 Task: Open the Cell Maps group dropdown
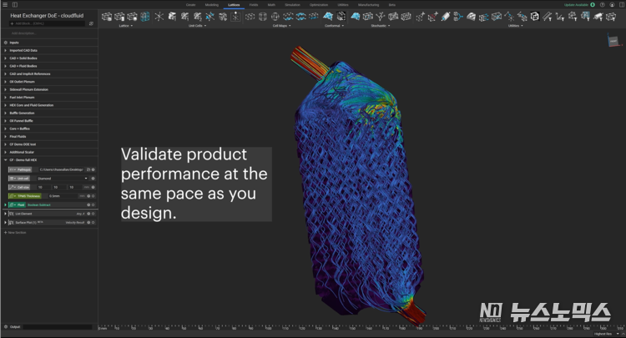click(x=290, y=26)
